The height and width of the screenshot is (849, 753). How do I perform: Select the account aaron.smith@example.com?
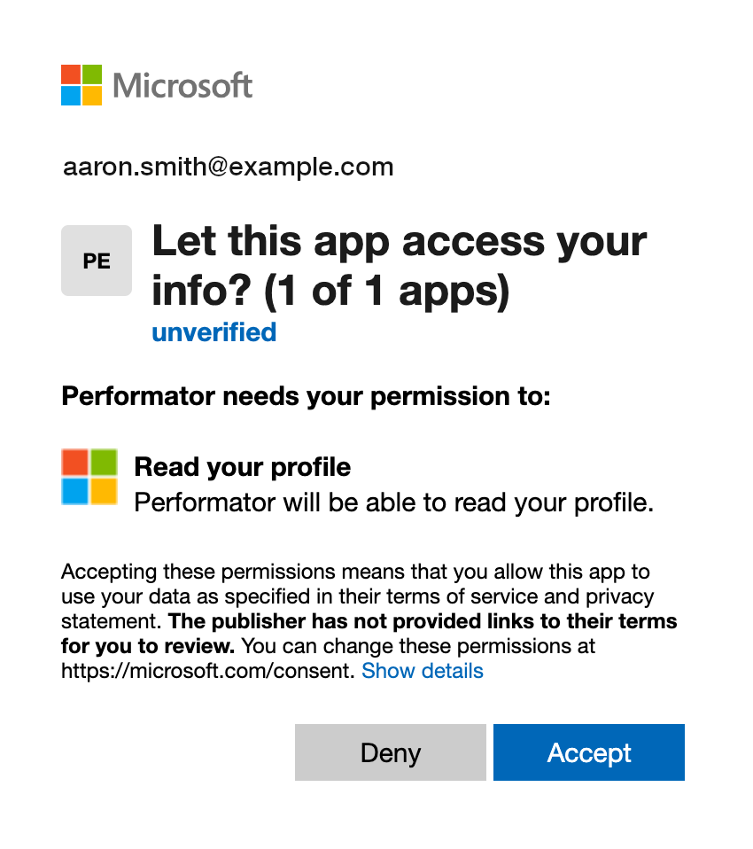point(227,166)
